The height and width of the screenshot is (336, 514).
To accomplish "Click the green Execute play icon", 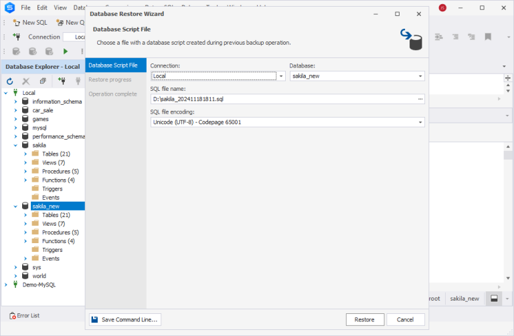I will 66,51.
